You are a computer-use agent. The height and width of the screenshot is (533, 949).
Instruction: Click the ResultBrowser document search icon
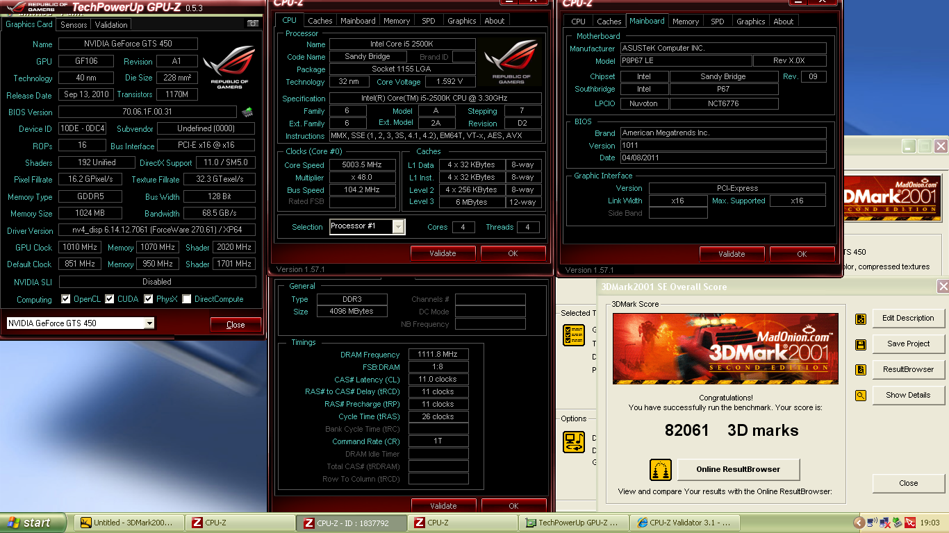point(861,370)
